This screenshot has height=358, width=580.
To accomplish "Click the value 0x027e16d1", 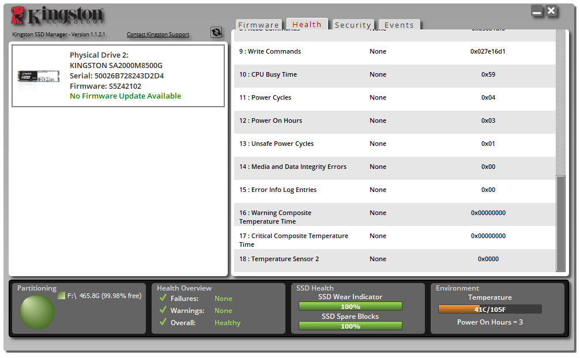I will pos(488,51).
